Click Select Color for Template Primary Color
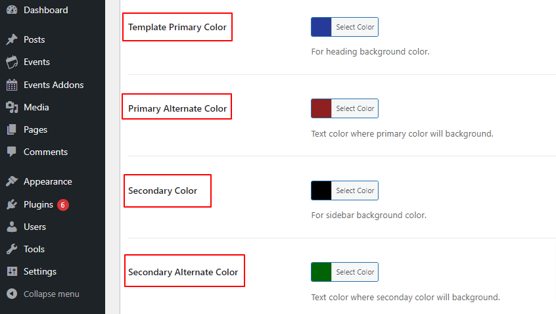Image resolution: width=556 pixels, height=314 pixels. (x=355, y=27)
